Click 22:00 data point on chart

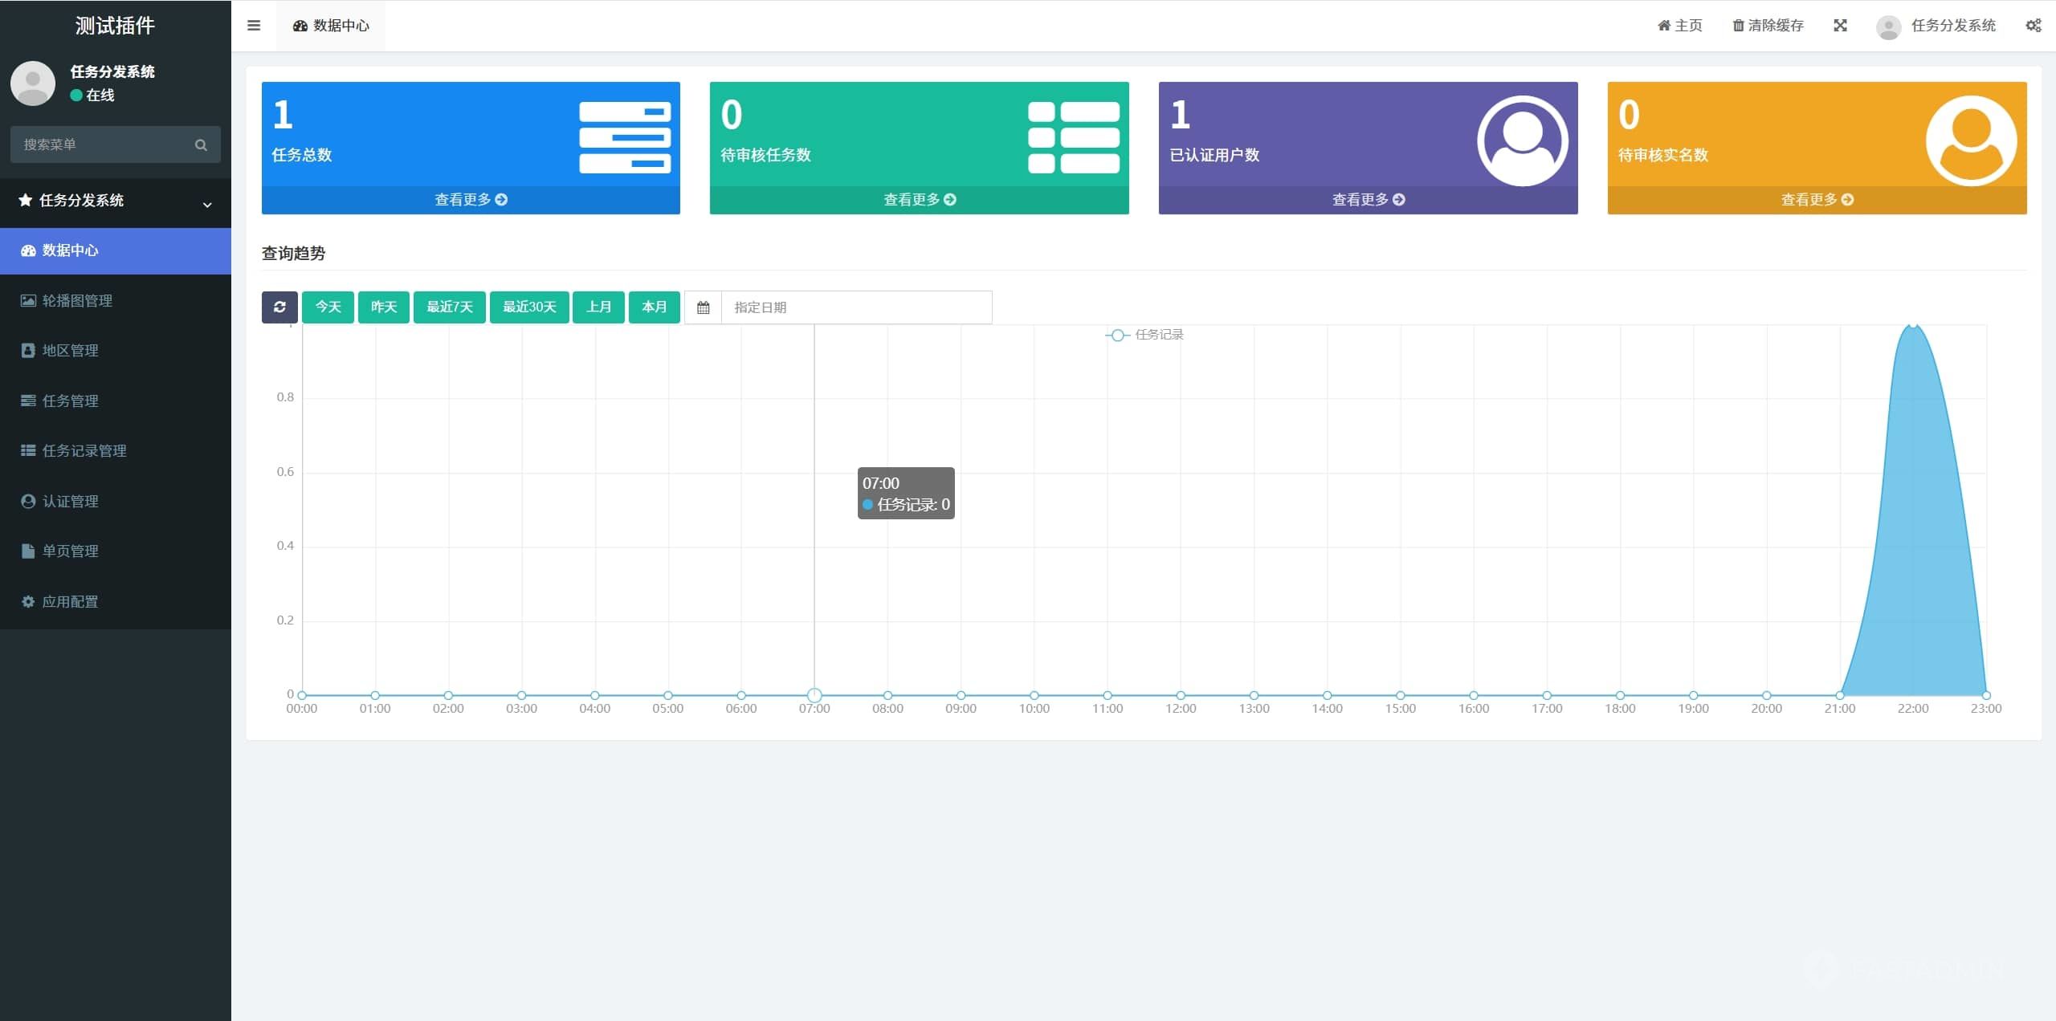coord(1913,325)
